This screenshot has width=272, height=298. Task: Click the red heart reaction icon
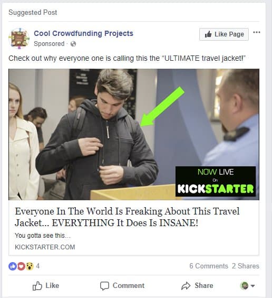click(21, 266)
